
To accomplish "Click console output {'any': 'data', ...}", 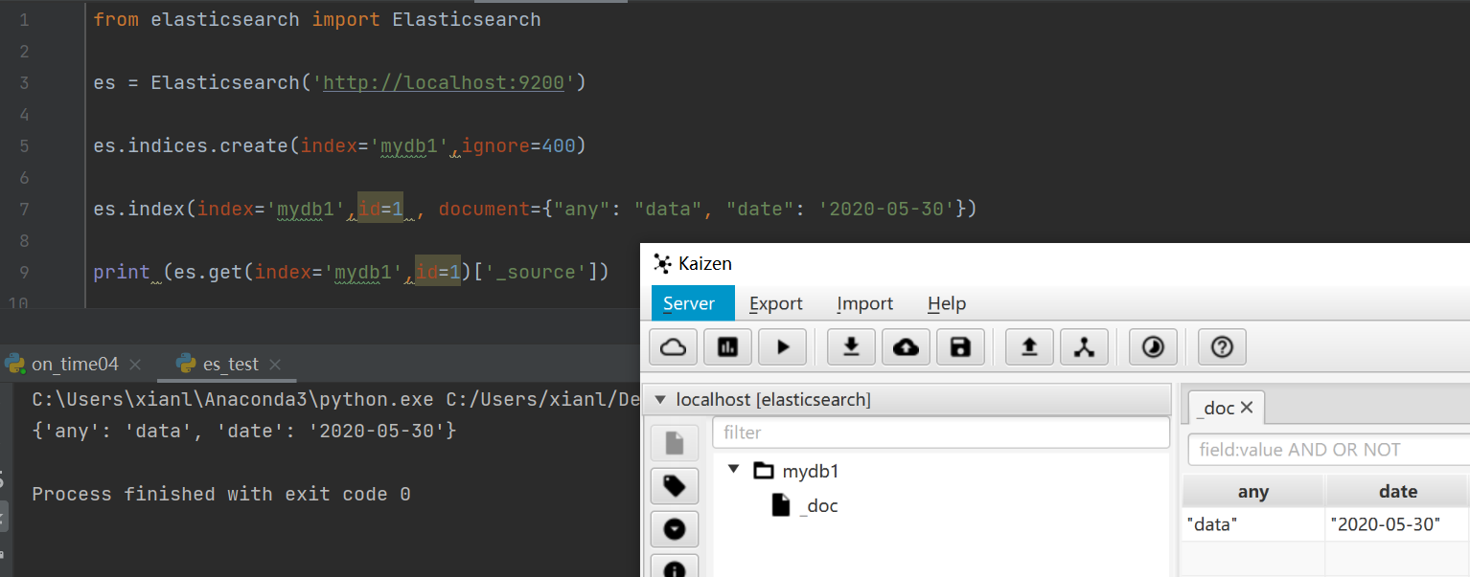I will [x=244, y=431].
